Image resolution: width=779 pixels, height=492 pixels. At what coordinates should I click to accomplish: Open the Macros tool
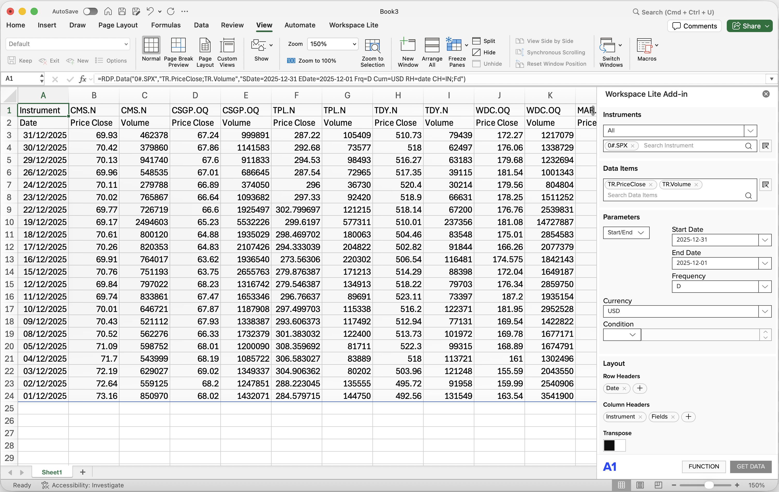pyautogui.click(x=645, y=46)
